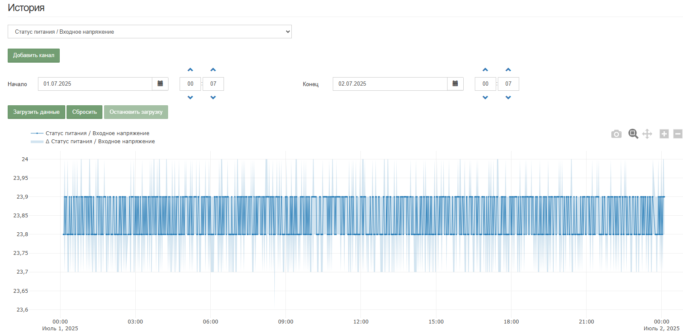Open the end date calendar picker
Screen dimensions: 683x335
point(455,84)
